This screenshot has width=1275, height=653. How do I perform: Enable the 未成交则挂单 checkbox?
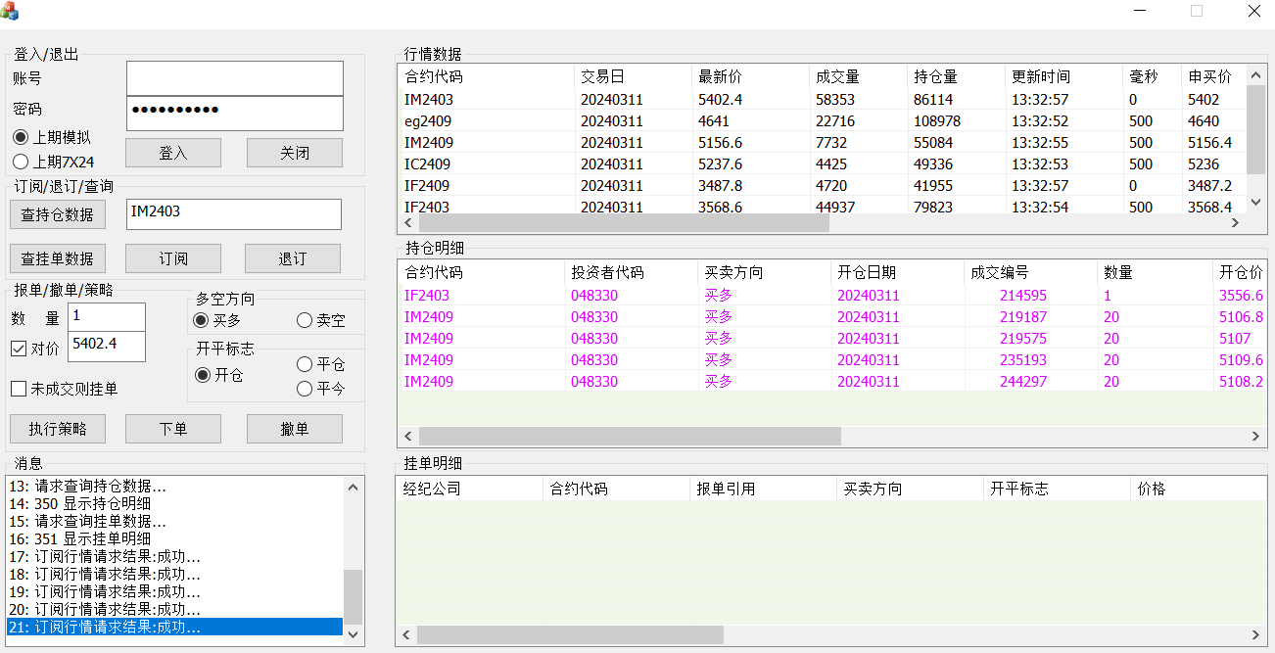[17, 388]
